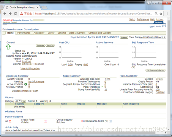The width and height of the screenshot is (172, 137).
Task: Open the Server tab
Action: click(51, 33)
